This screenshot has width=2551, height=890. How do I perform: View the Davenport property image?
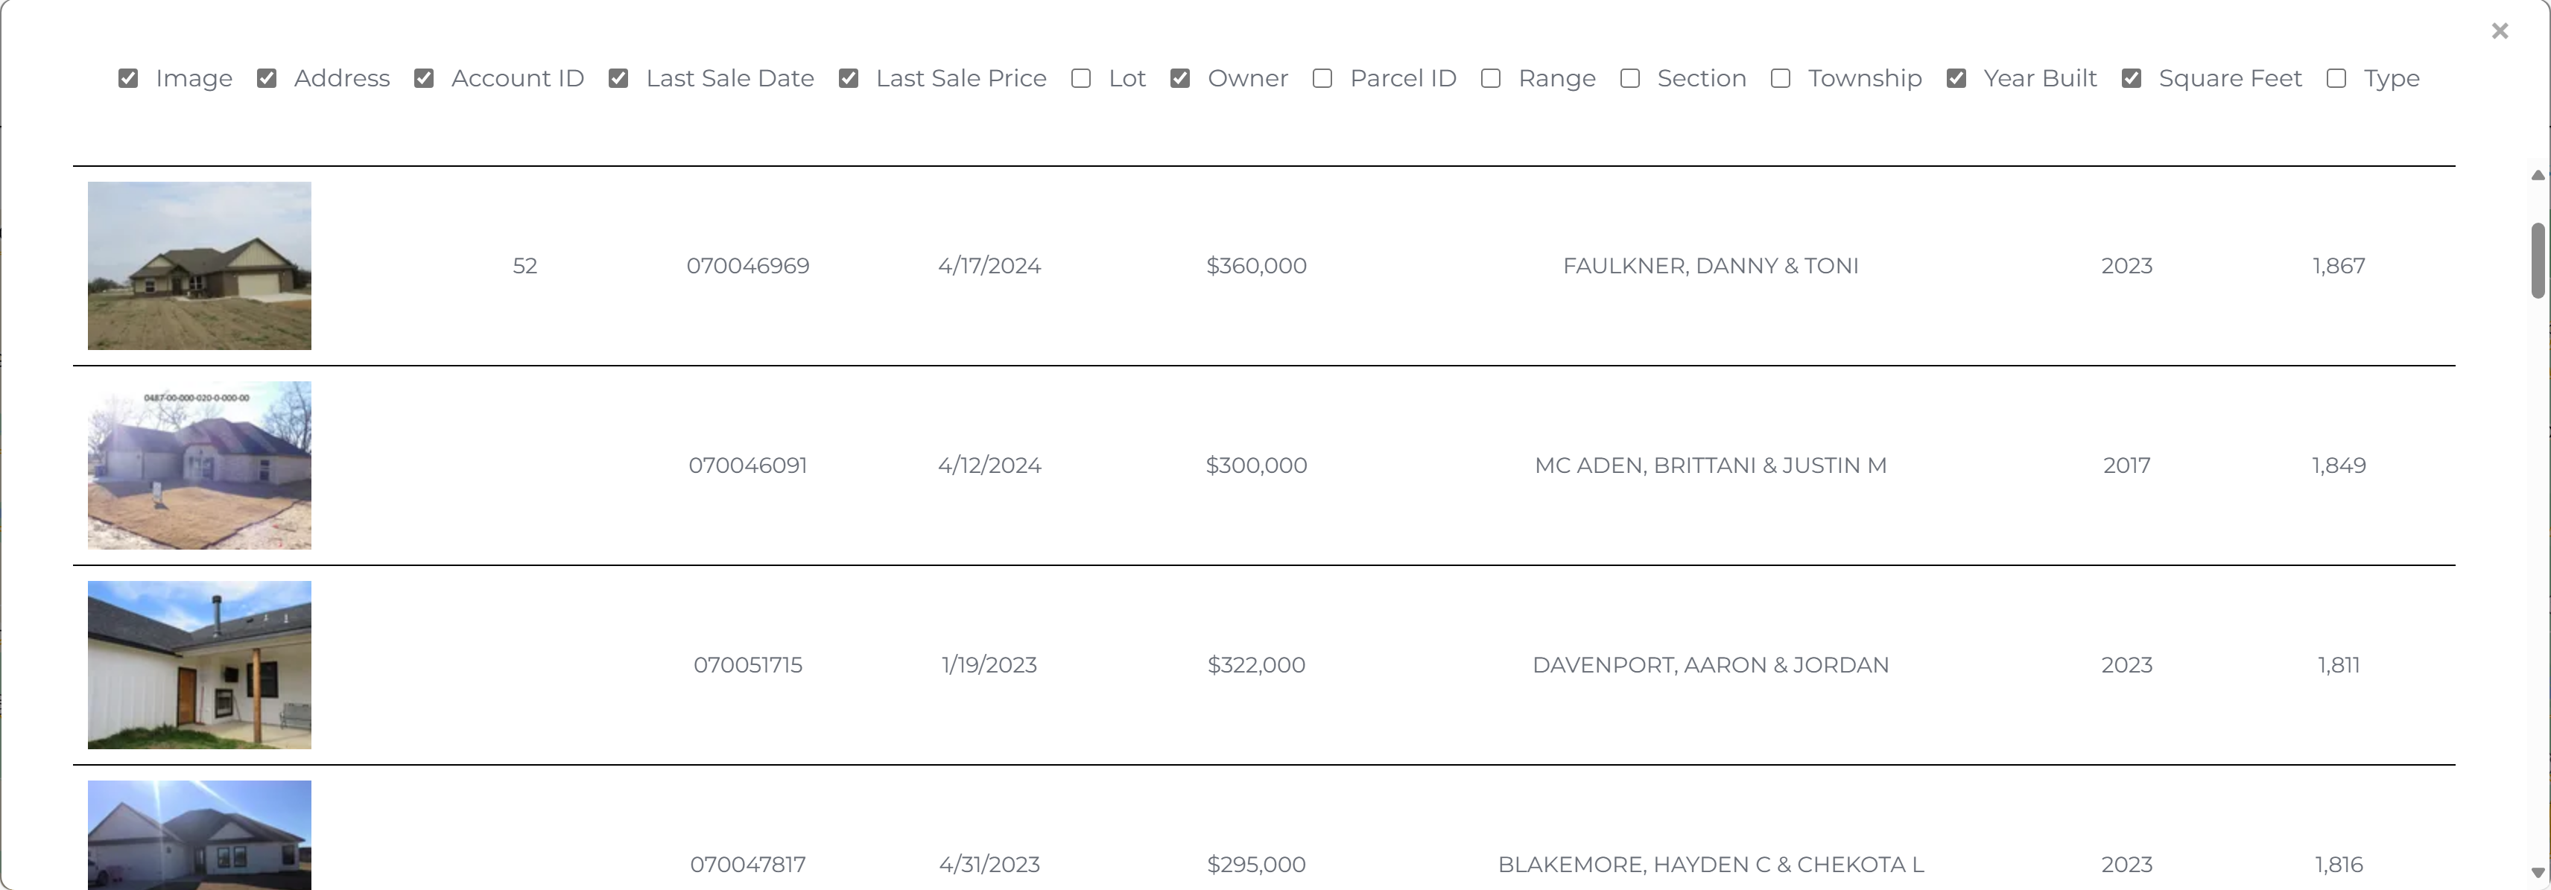pos(199,664)
